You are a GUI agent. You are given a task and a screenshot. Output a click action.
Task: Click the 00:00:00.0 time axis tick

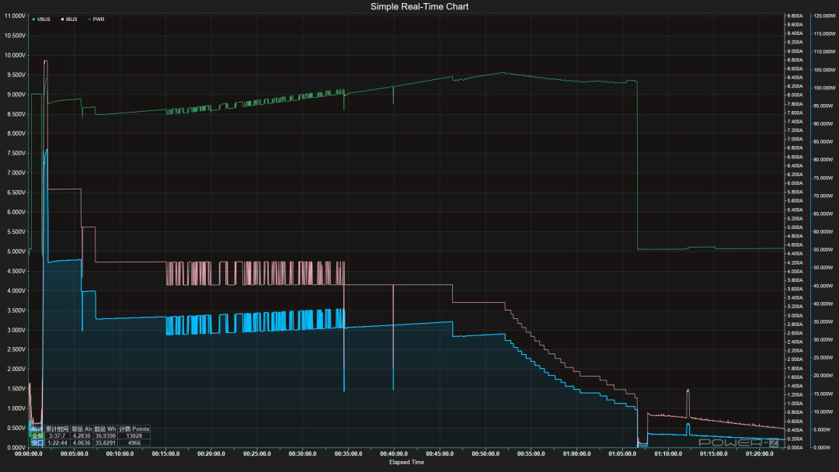coord(29,454)
